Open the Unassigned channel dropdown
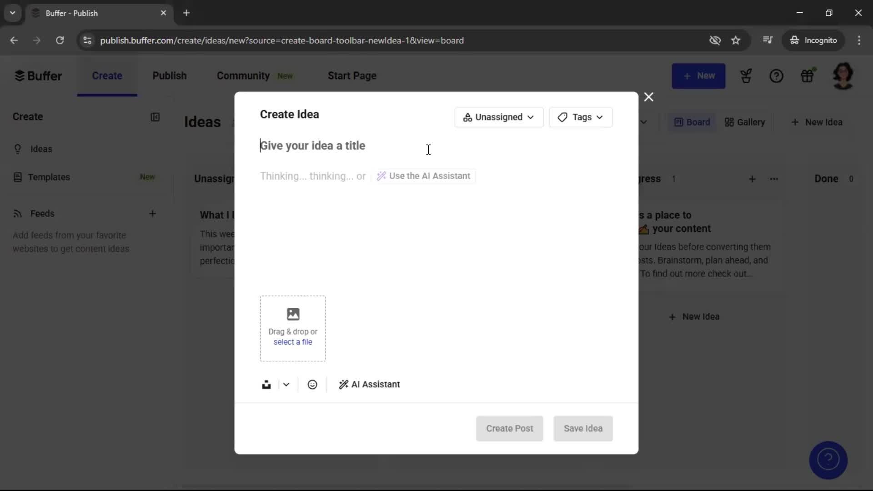 (x=498, y=117)
